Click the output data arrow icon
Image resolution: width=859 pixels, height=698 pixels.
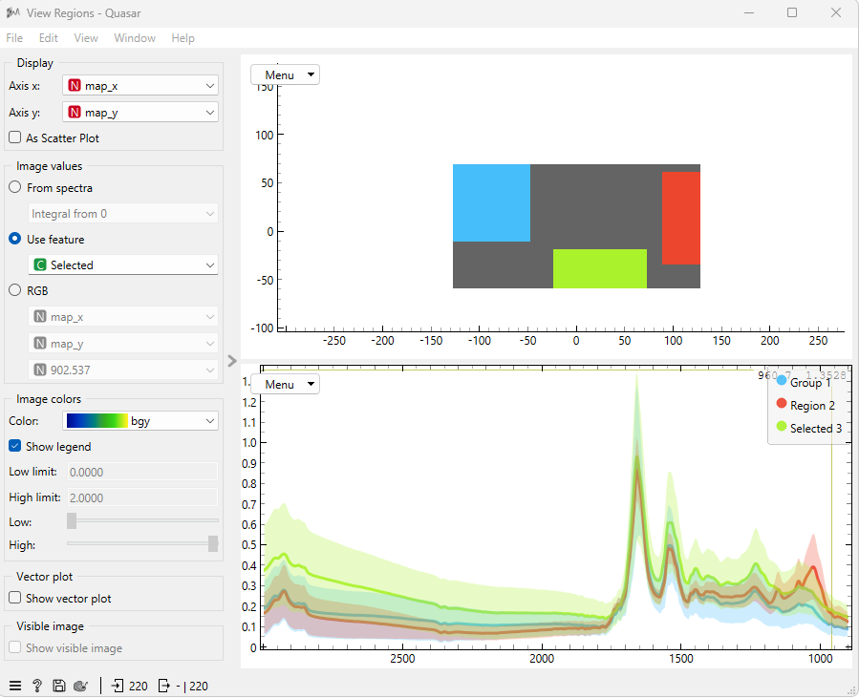coord(163,686)
